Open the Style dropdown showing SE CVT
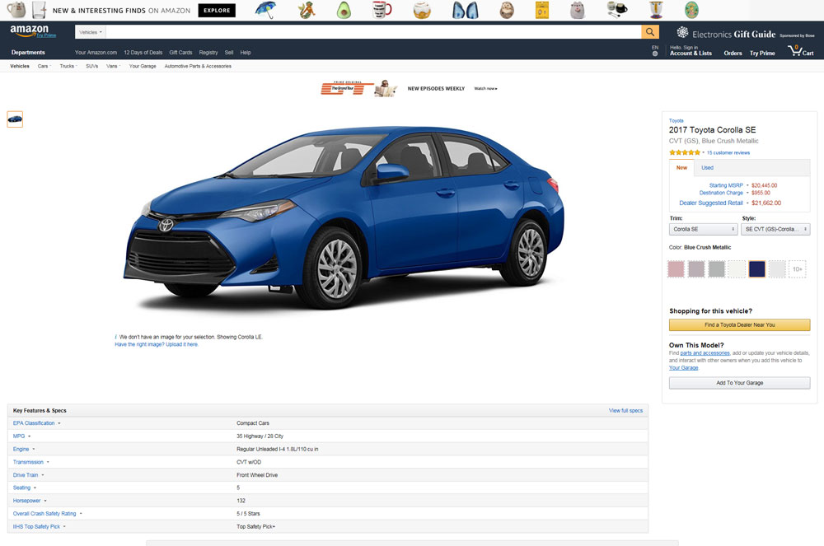This screenshot has height=546, width=824. pyautogui.click(x=775, y=230)
